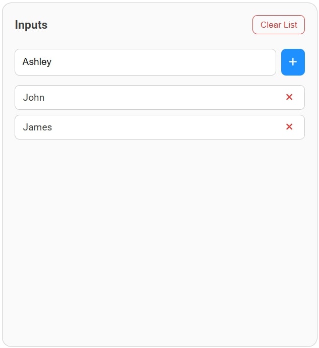Select the James list entry
Viewport: 319px width, 348px height.
(151, 127)
